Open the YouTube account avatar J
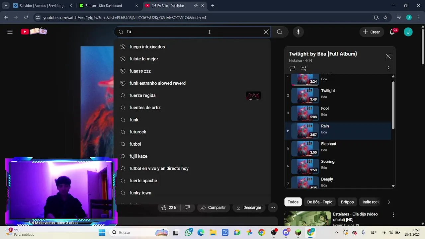425x239 pixels. tap(408, 32)
